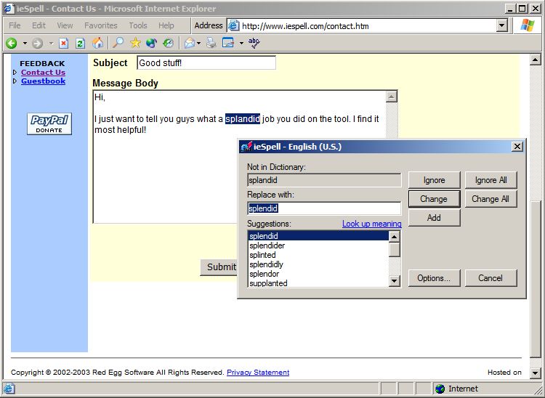Click the suggestions list scrollbar down arrow
Viewport: 545px width, 398px height.
tap(394, 280)
